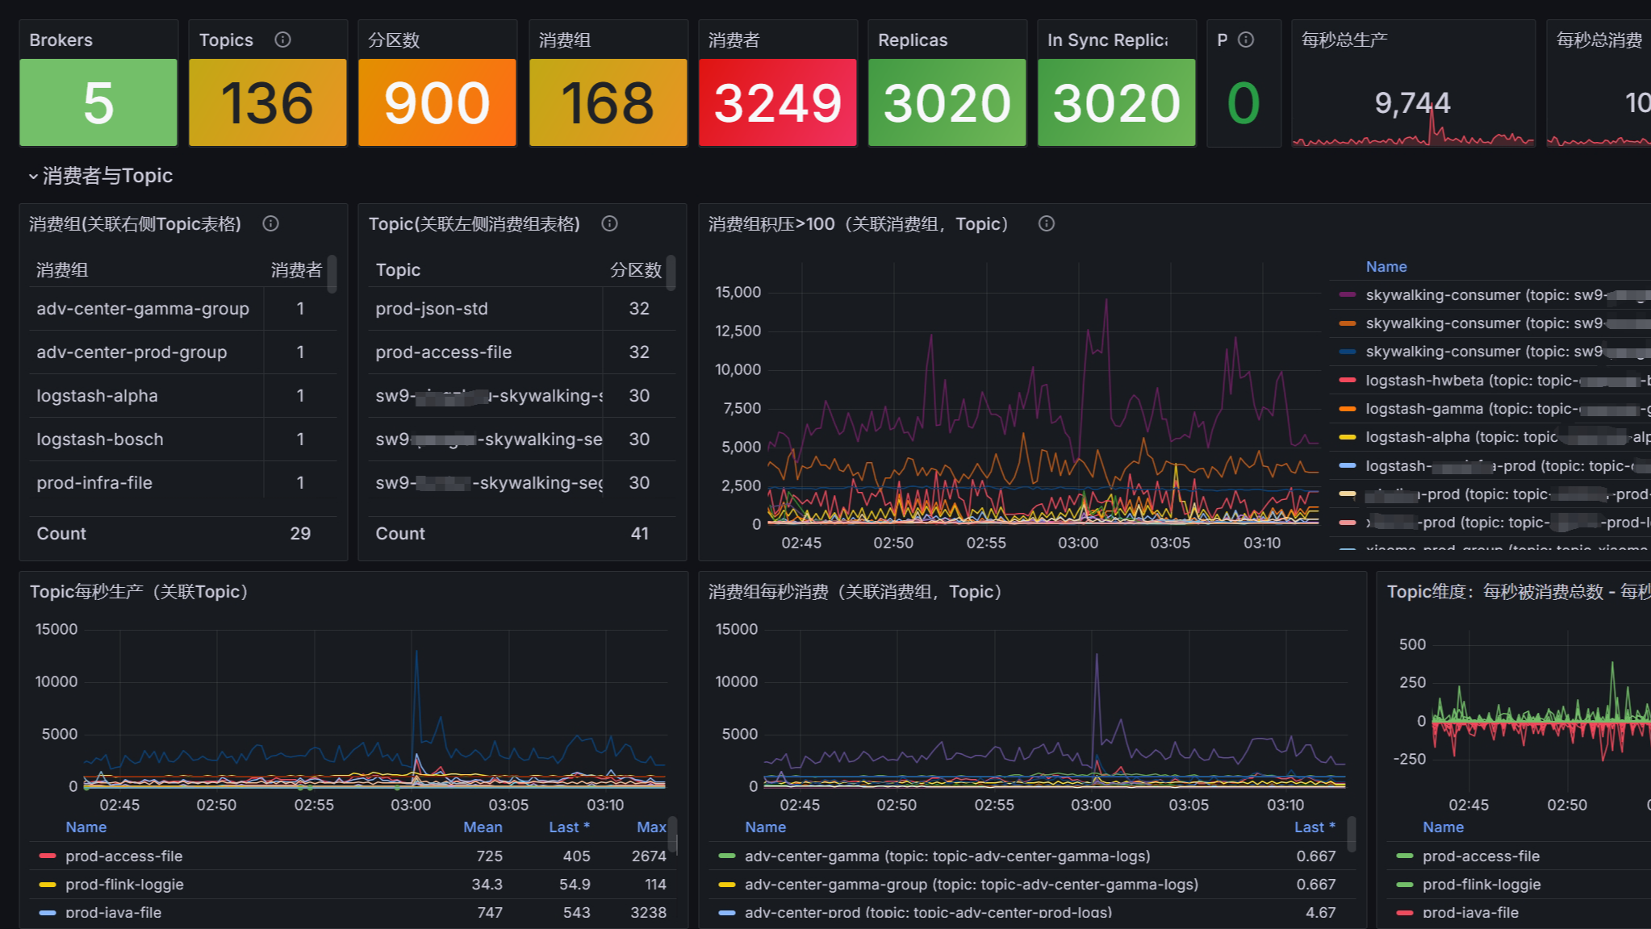Sort production legend by Last *
The width and height of the screenshot is (1651, 929).
click(569, 827)
